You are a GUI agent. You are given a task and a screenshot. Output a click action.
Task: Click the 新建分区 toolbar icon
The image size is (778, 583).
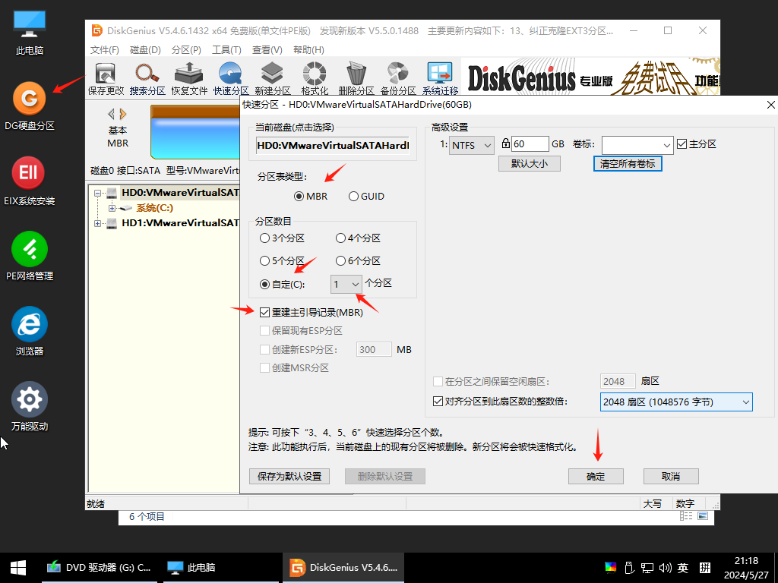[x=273, y=78]
